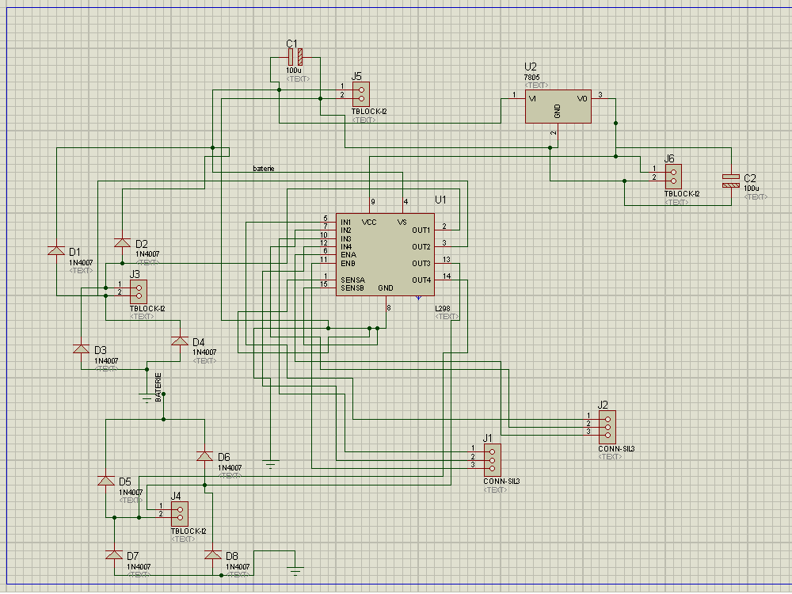This screenshot has height=594, width=792.
Task: Click the C1 capacitor symbol
Action: 295,57
